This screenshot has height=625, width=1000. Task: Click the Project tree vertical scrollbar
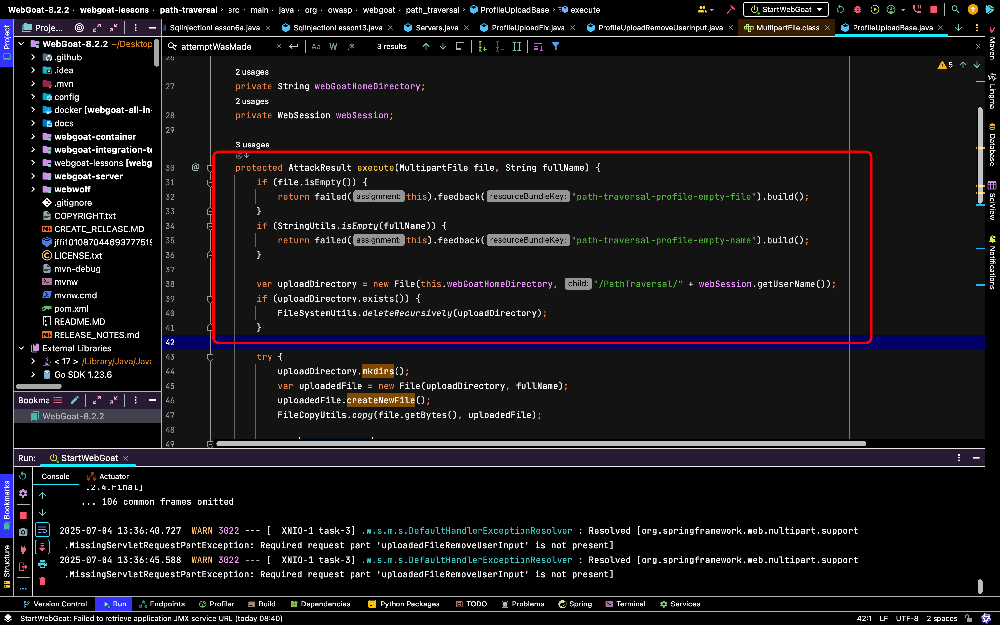[157, 53]
